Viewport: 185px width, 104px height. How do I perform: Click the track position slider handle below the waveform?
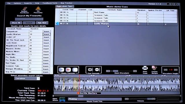pos(81,96)
